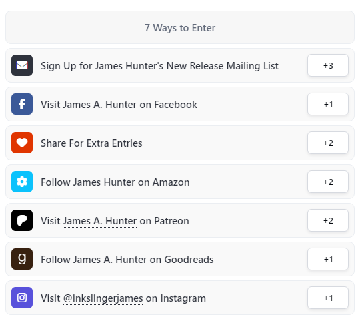Open James A. Hunter link in Goodreads row
Image resolution: width=360 pixels, height=319 pixels.
click(x=110, y=260)
